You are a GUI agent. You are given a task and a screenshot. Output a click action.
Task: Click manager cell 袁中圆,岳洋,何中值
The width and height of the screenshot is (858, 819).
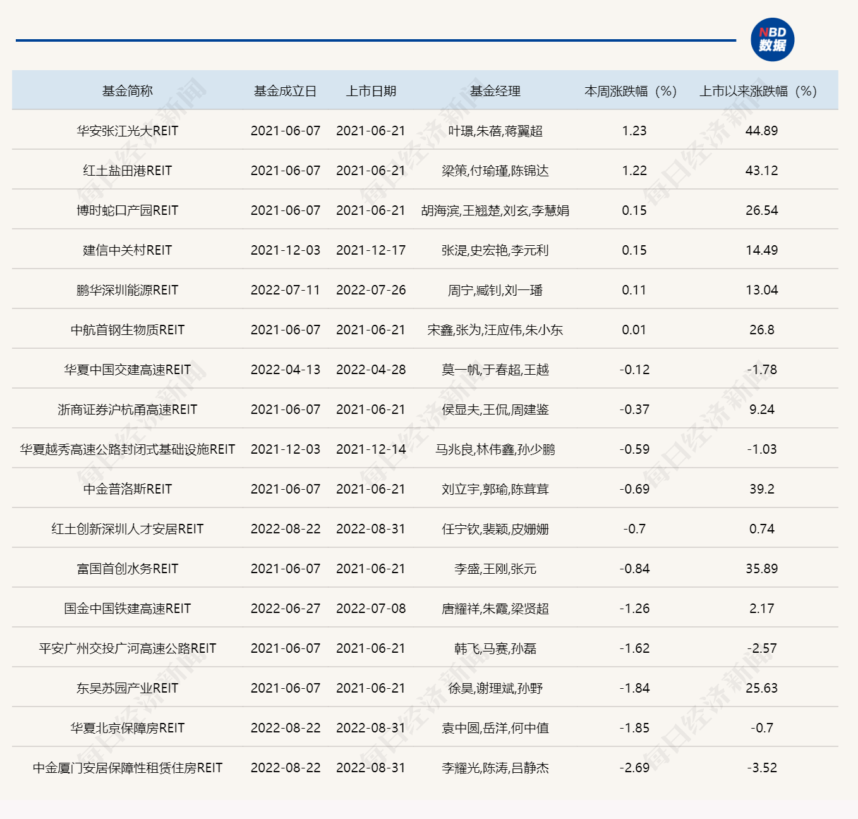pyautogui.click(x=495, y=728)
